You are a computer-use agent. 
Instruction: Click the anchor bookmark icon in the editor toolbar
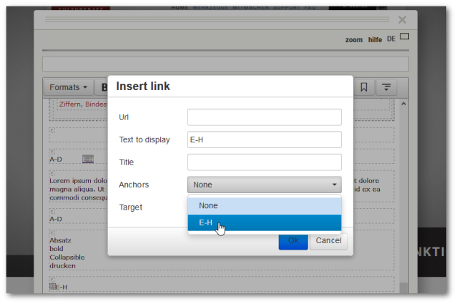click(x=364, y=87)
